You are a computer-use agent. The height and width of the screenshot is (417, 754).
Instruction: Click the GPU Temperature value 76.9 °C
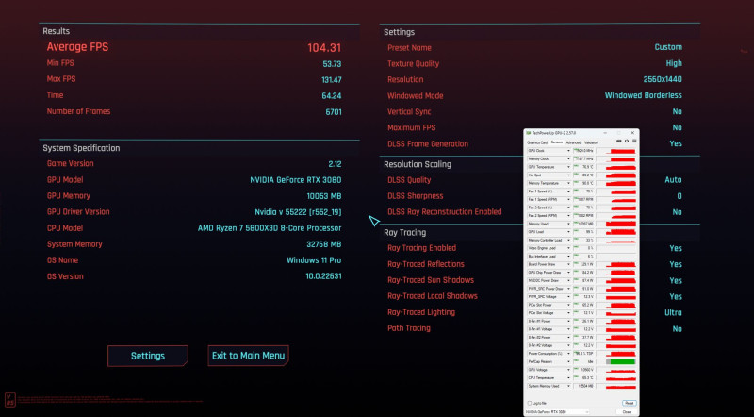click(x=583, y=167)
